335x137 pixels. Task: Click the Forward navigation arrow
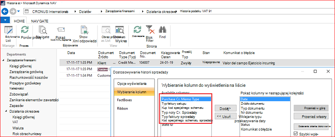tap(13, 11)
